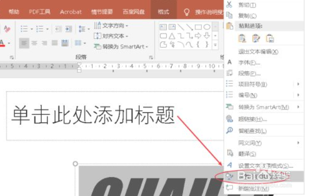Expand the 同义词(Y) submenu

point(298,143)
